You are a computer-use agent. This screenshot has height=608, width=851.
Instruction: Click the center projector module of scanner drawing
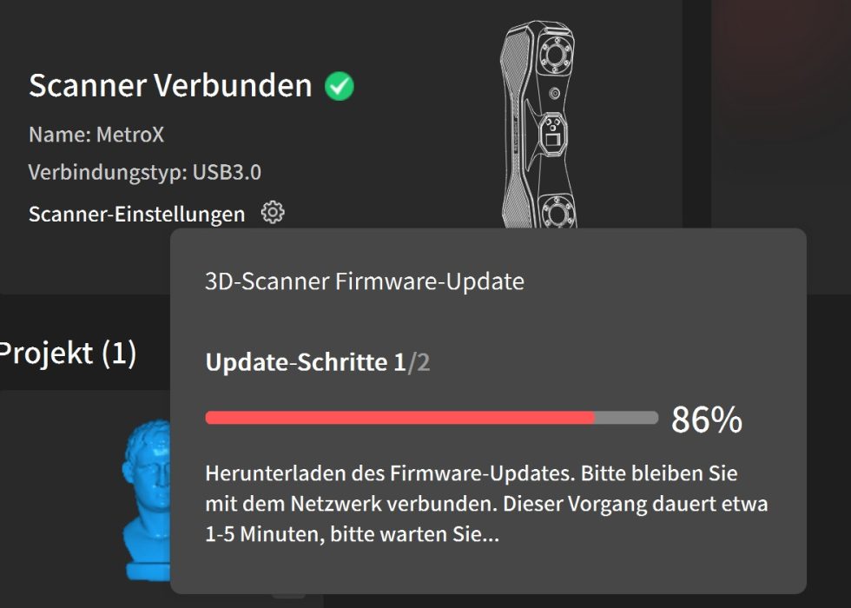pos(553,135)
